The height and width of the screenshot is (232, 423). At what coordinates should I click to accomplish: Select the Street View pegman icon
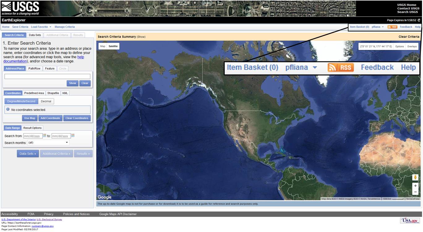415,177
